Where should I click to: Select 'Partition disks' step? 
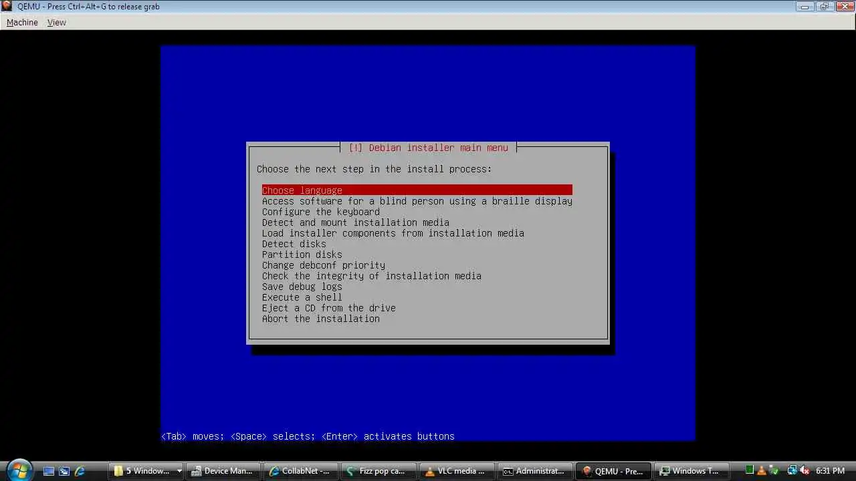tap(302, 255)
